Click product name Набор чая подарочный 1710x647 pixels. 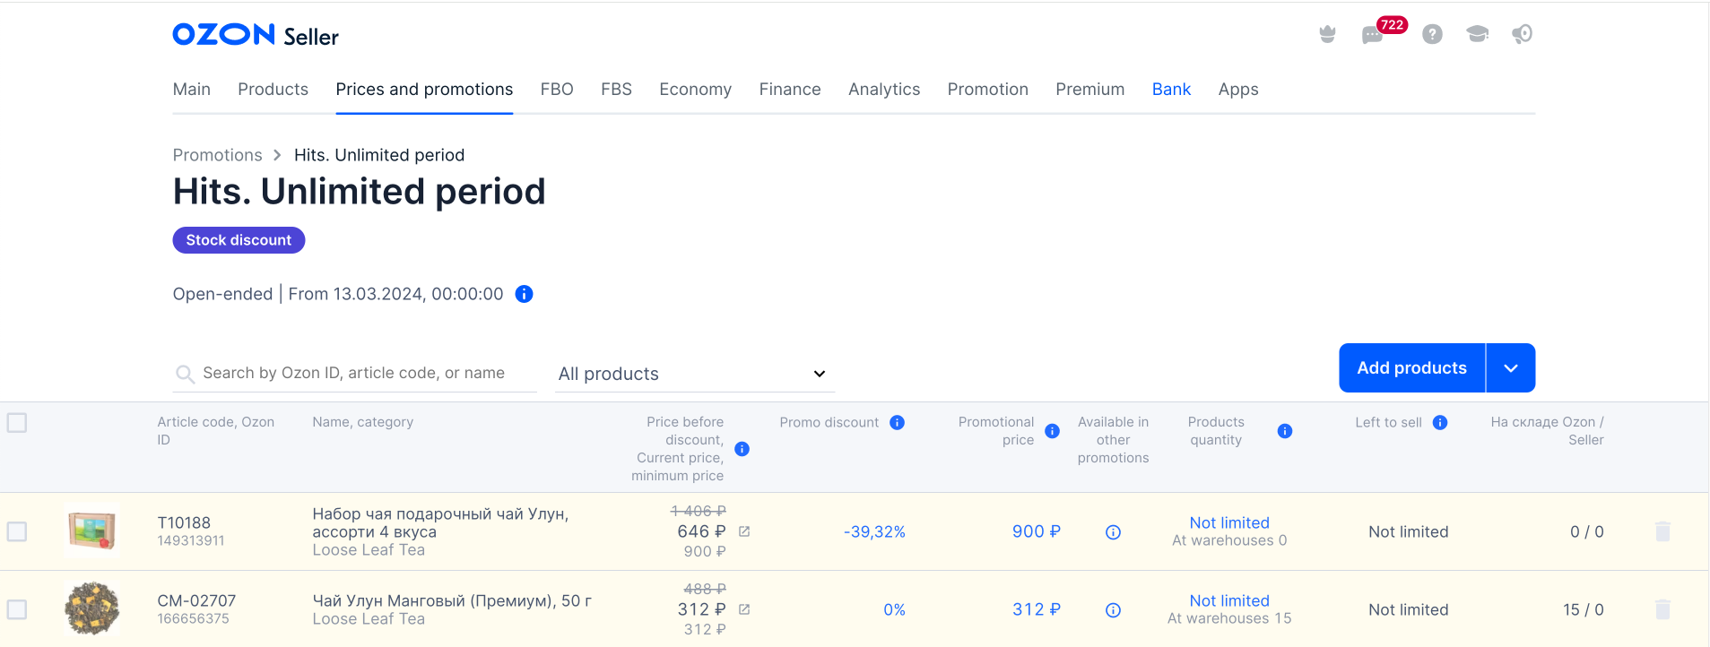tap(440, 522)
